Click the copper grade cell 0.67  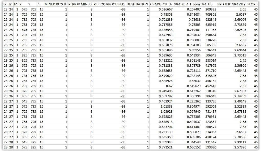coord(161,86)
